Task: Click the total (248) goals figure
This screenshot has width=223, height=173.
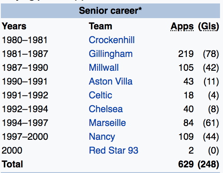Action: (208, 164)
